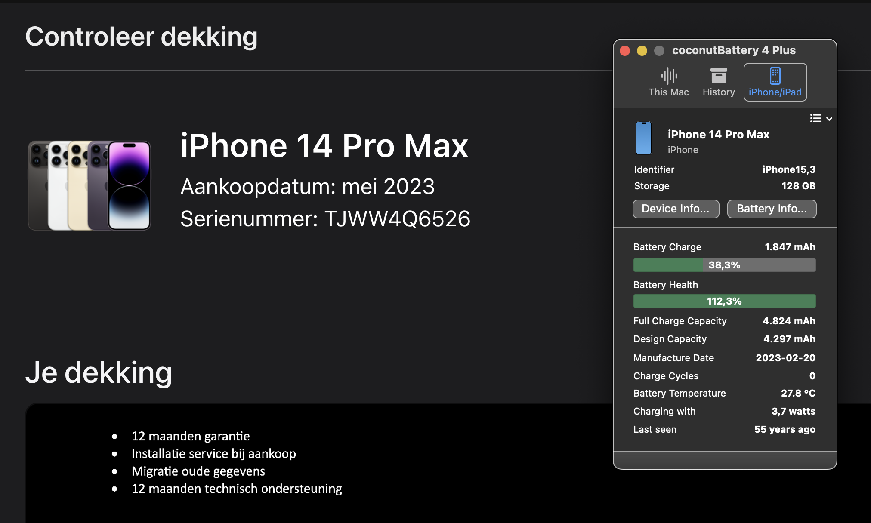Click the serial number TJWW4Q6526 text

click(x=397, y=218)
